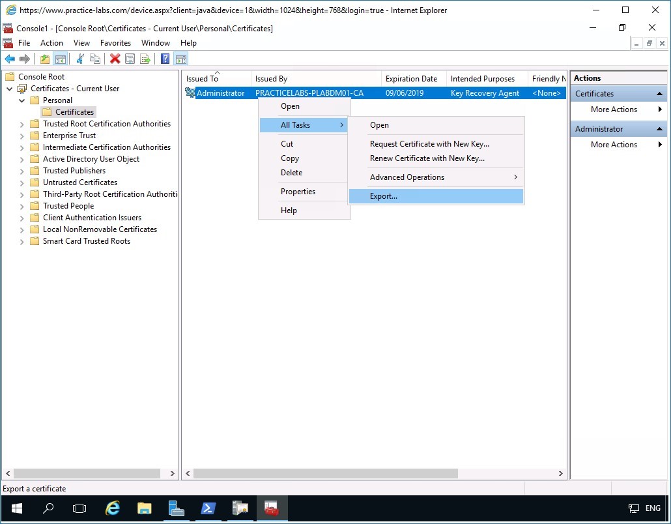Open the Favorites menu
Image resolution: width=671 pixels, height=524 pixels.
(x=115, y=43)
